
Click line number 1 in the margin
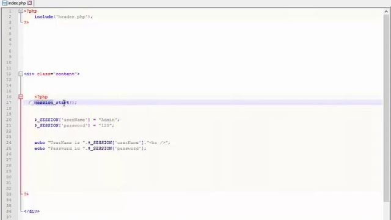tap(10, 11)
